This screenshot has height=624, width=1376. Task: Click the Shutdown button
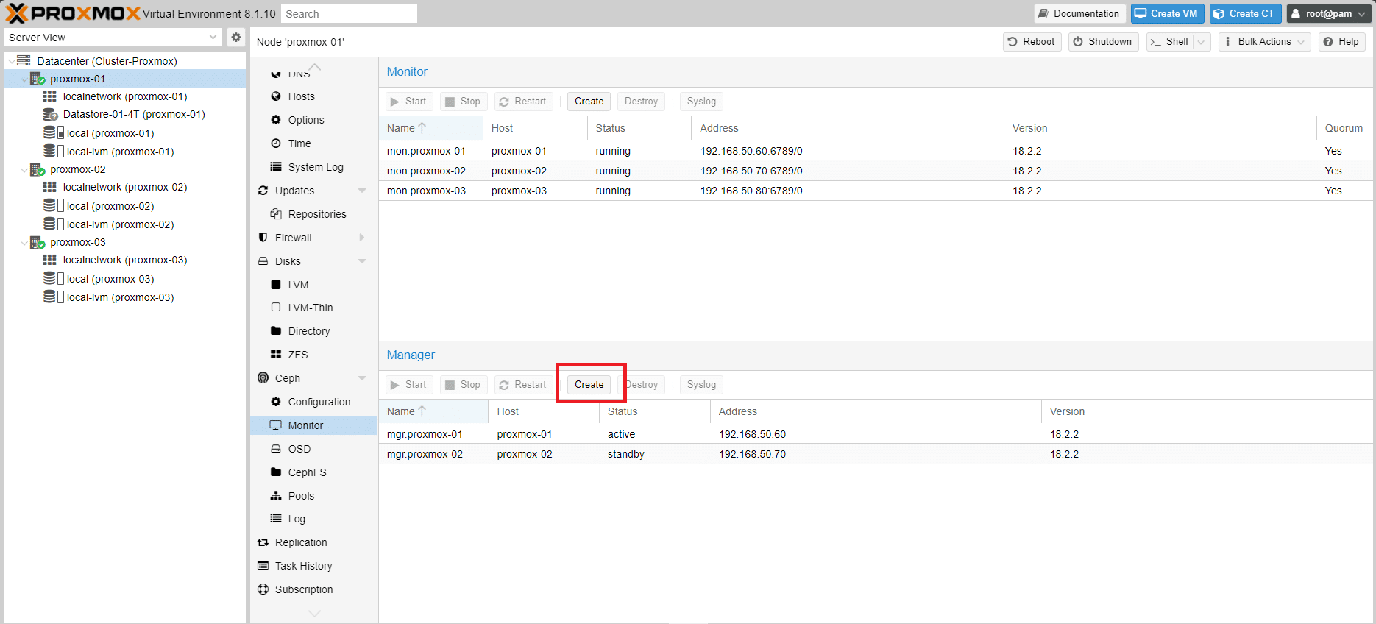click(1103, 42)
